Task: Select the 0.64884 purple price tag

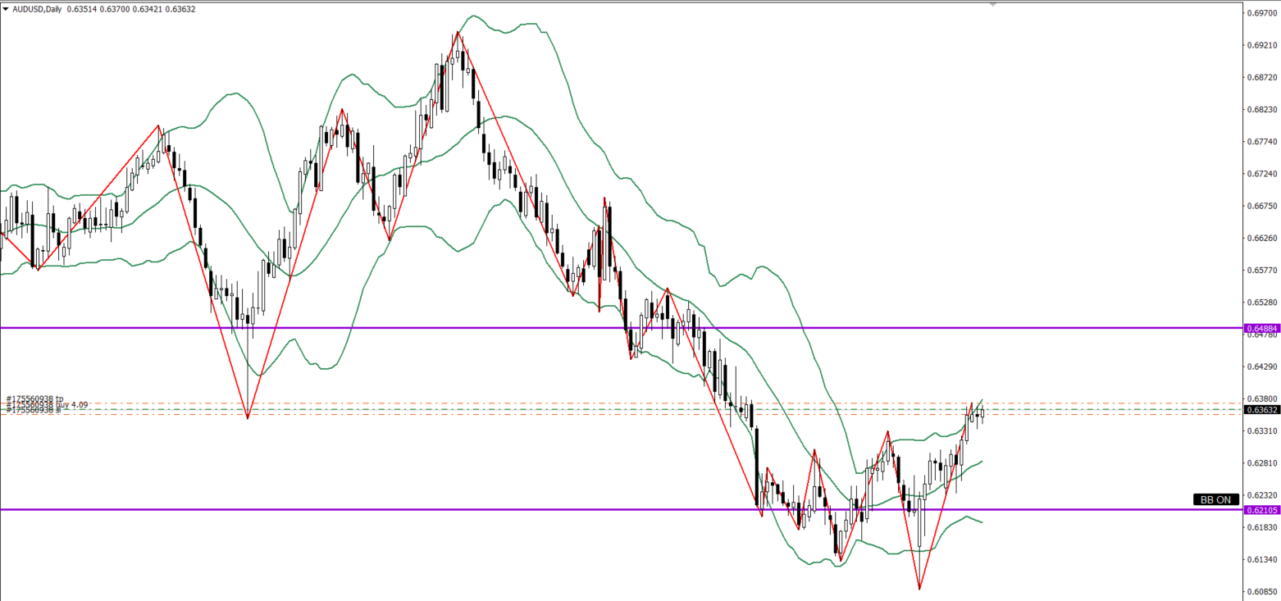Action: click(1261, 328)
